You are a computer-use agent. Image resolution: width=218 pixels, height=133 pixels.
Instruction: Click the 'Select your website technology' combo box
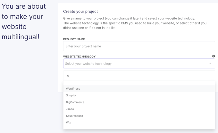click(x=135, y=64)
